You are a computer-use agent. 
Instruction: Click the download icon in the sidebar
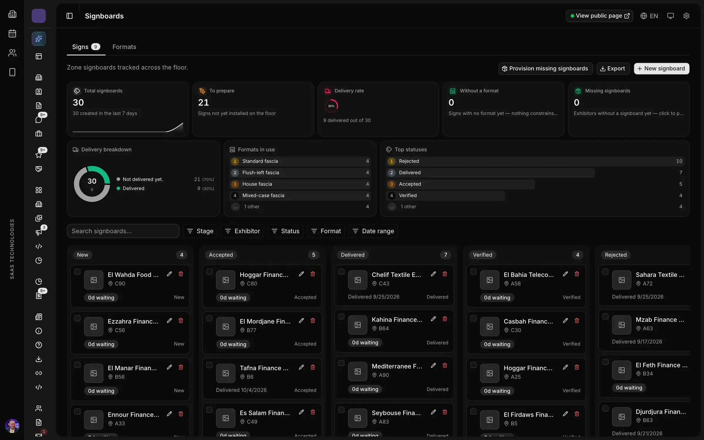(39, 359)
